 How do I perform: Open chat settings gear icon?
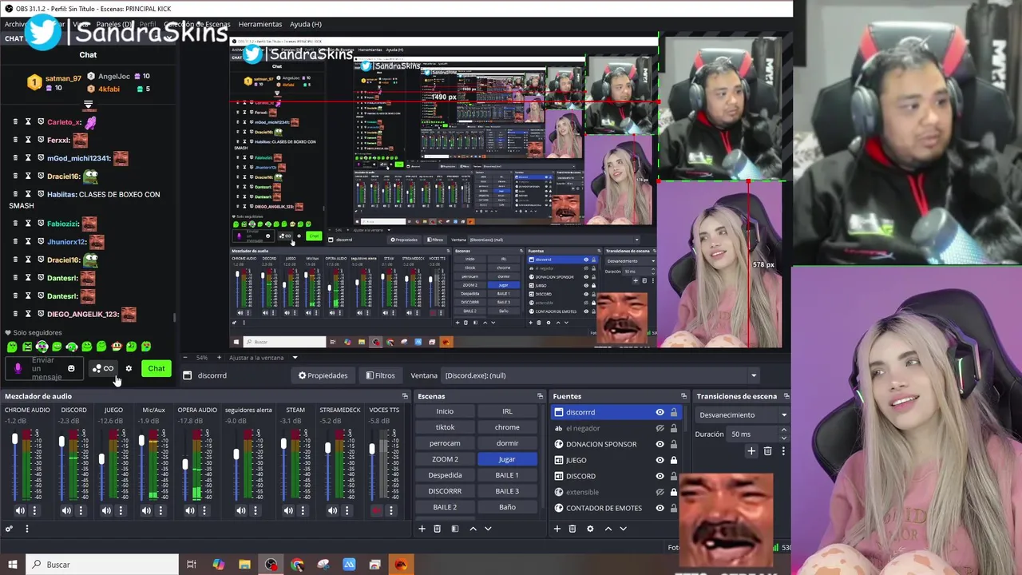click(129, 369)
